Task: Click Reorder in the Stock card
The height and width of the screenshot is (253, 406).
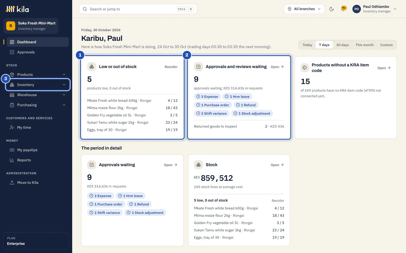Action: click(x=278, y=201)
